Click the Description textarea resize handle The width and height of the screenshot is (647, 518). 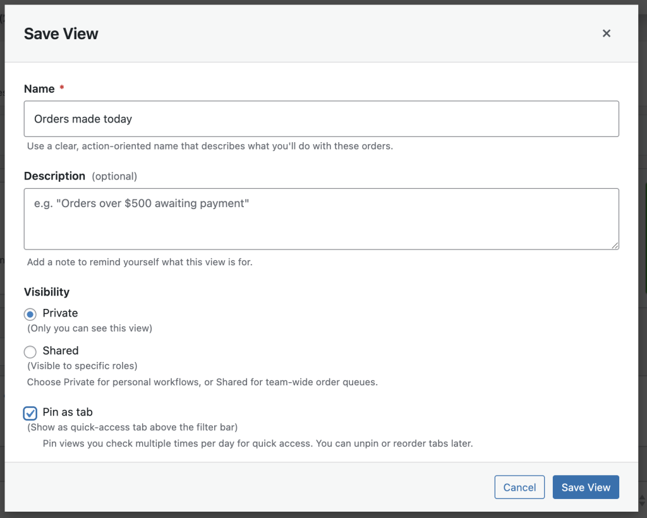click(x=615, y=245)
